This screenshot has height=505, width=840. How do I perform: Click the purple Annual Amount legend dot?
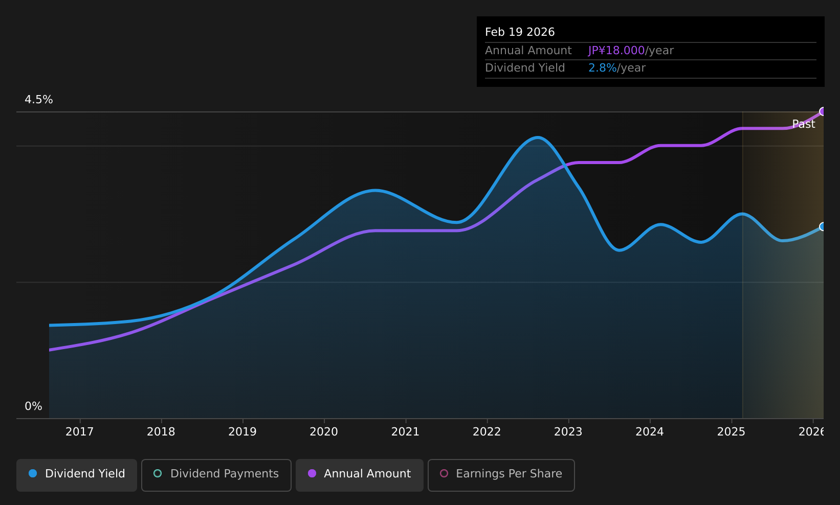pyautogui.click(x=312, y=473)
